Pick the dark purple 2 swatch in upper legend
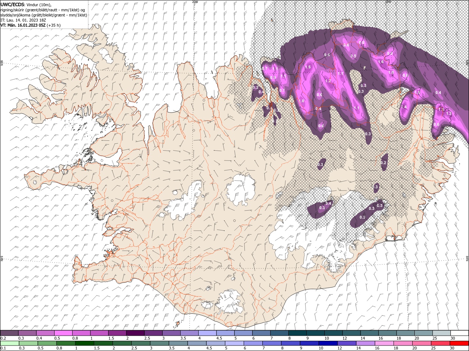469x351 pixels. pyautogui.click(x=135, y=333)
